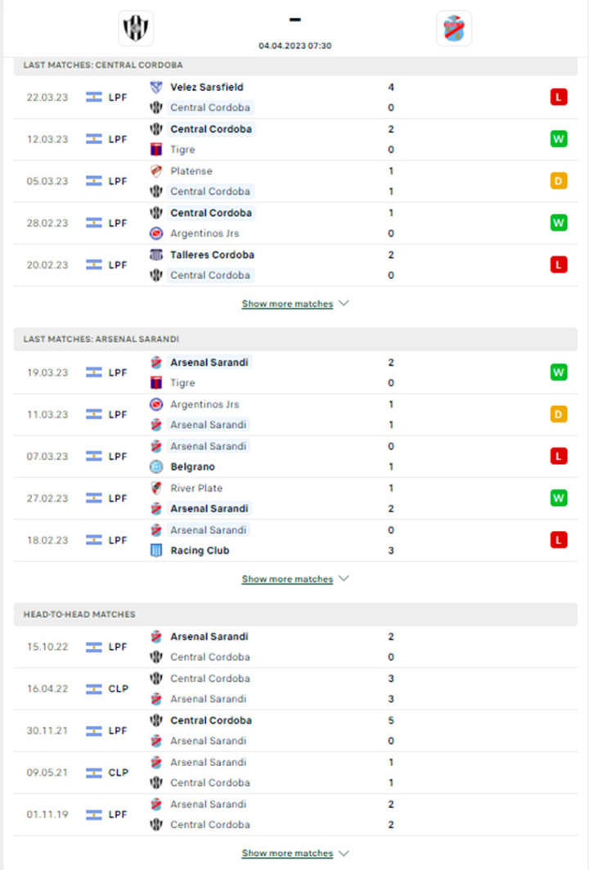Open Argentinos Jrs team in Central Cordoba matches
The height and width of the screenshot is (870, 589).
click(x=204, y=233)
